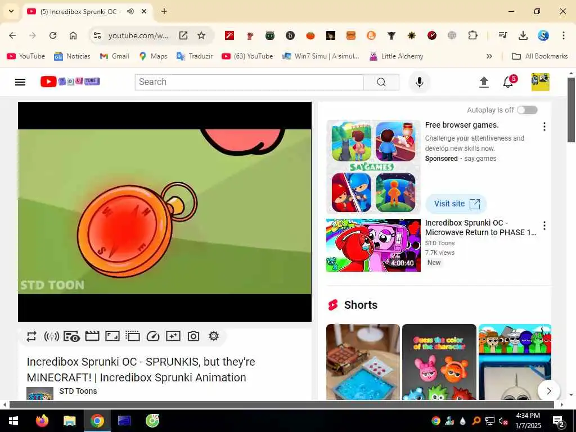Image resolution: width=576 pixels, height=432 pixels.
Task: Click the volume boost waves icon
Action: tap(51, 336)
